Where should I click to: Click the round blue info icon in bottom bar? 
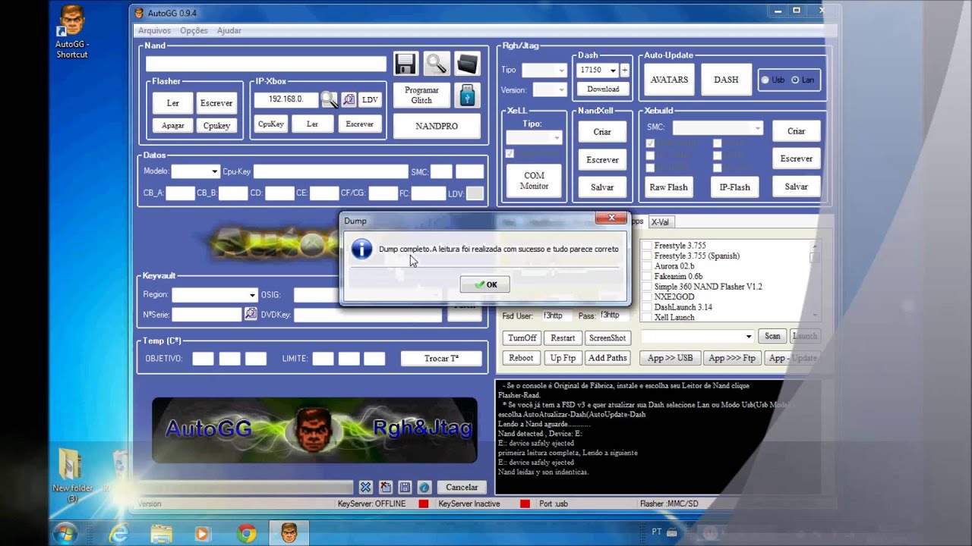click(x=424, y=487)
